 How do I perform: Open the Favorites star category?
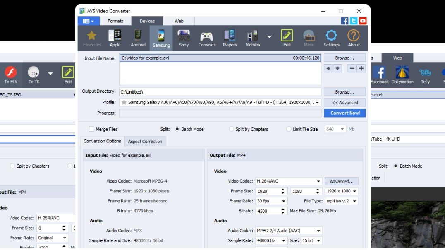click(x=92, y=38)
